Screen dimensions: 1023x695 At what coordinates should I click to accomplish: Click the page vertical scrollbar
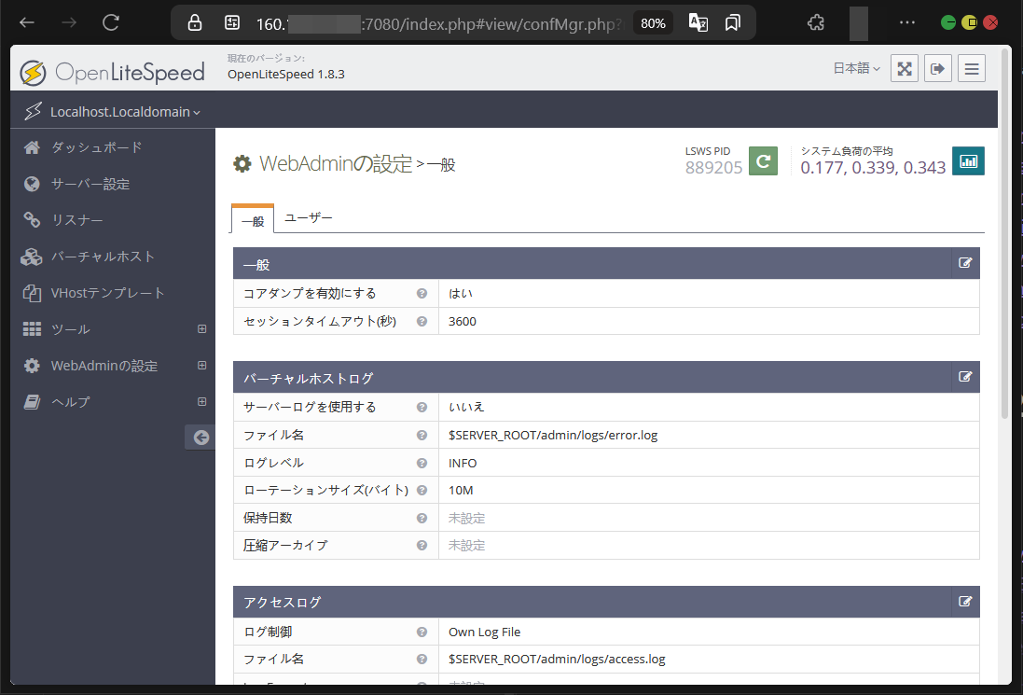click(1005, 235)
